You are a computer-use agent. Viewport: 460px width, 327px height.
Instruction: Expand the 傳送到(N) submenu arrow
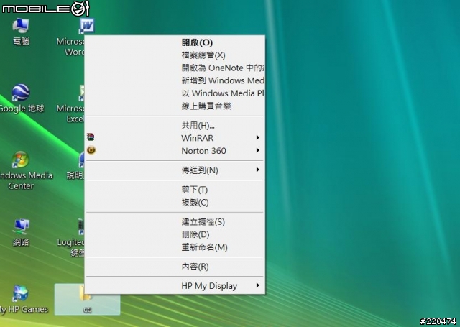(x=257, y=170)
